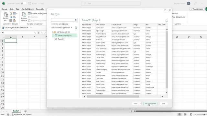Click the From Text/CSV icon in ribbon

pos(11,14)
